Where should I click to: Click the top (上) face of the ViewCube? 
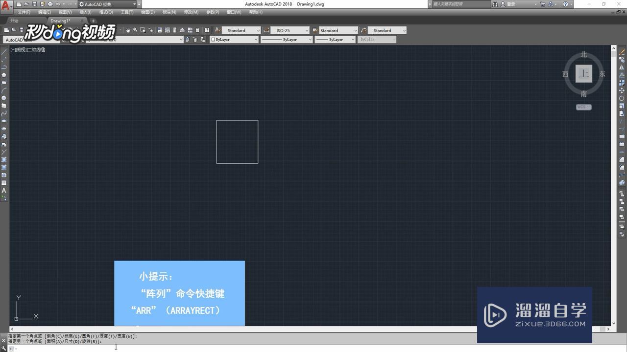click(583, 74)
